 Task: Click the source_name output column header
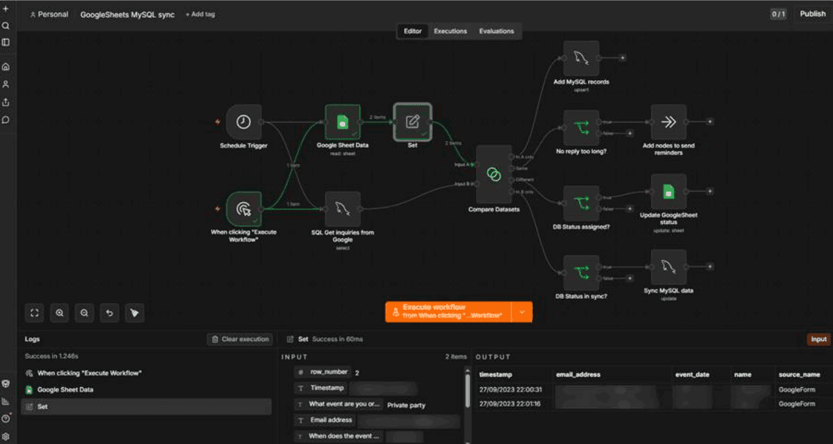(x=799, y=374)
